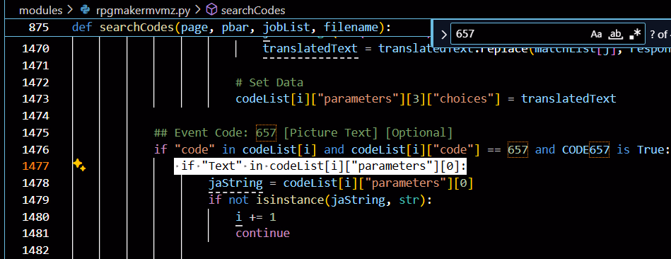This screenshot has width=671, height=259.
Task: Click line number 1479 in the gutter
Action: (35, 200)
